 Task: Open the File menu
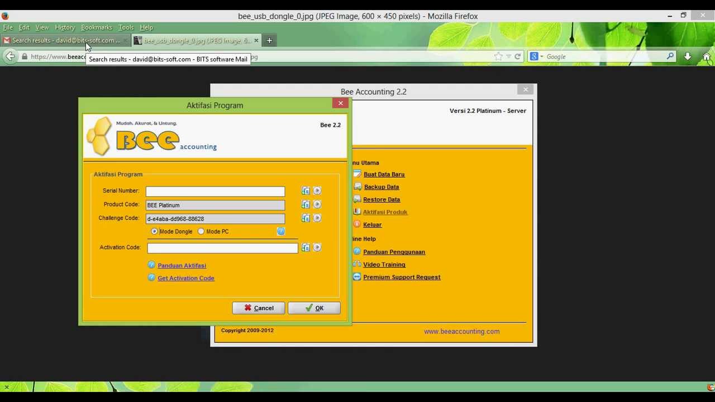click(x=8, y=27)
